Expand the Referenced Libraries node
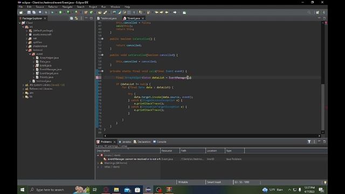The width and height of the screenshot is (345, 194). [x=23, y=89]
